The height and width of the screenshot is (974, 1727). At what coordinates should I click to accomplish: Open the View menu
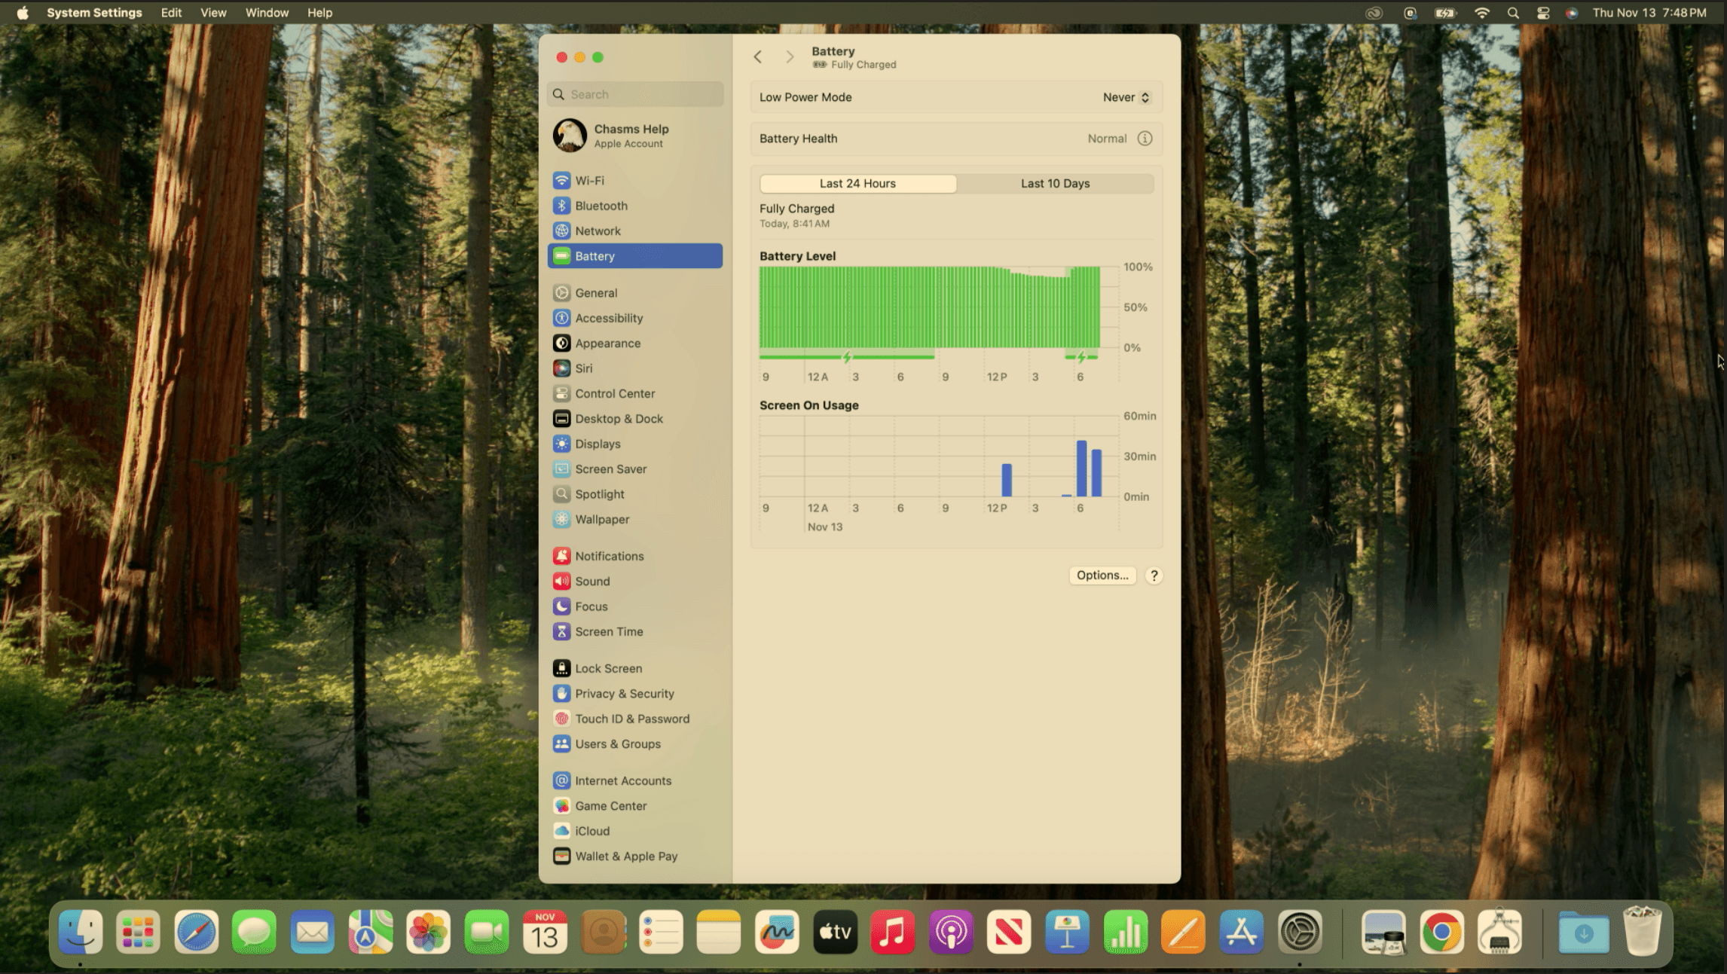tap(213, 13)
